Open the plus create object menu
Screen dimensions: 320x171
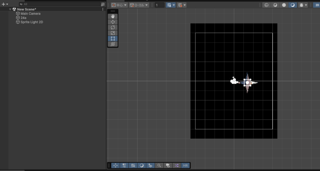tap(5, 4)
